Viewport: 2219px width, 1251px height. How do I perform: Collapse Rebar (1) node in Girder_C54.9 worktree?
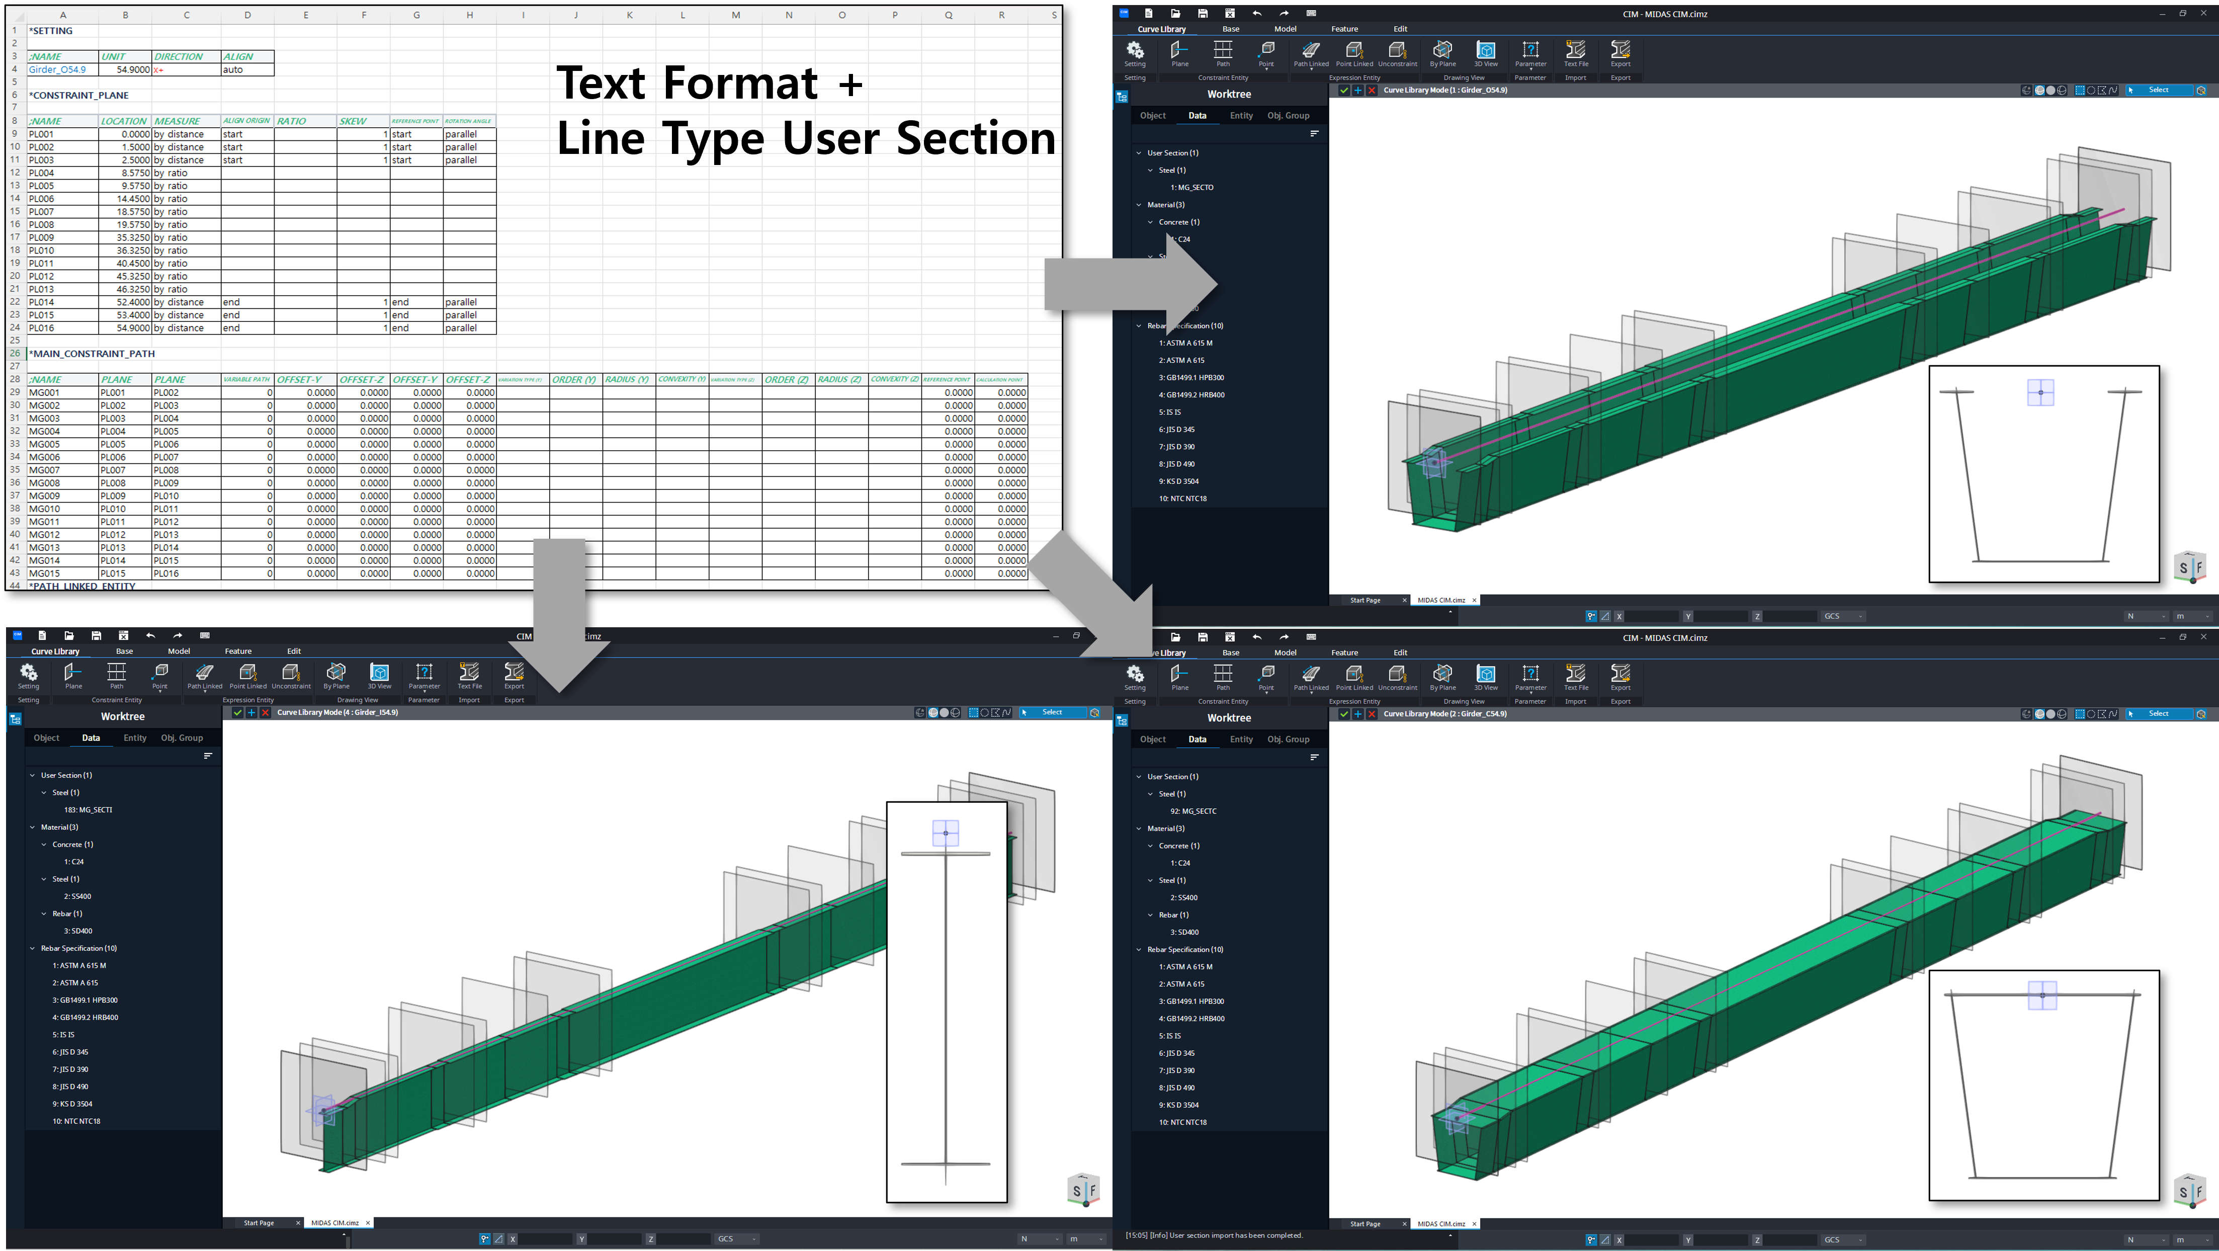1150,914
